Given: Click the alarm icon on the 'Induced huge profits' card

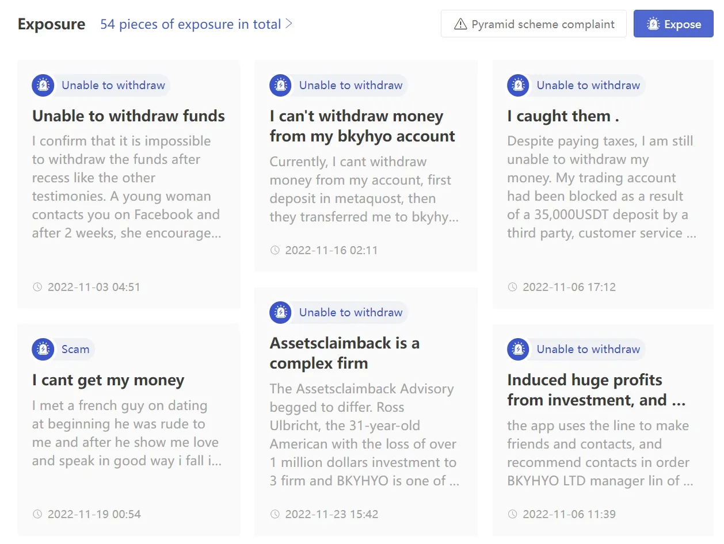Looking at the screenshot, I should click(518, 349).
